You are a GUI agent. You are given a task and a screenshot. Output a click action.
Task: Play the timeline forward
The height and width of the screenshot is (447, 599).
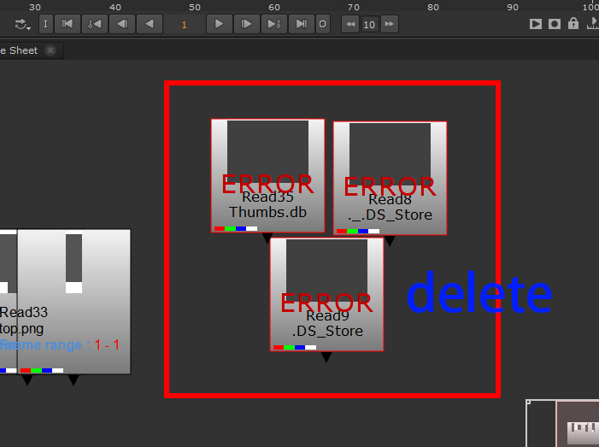(220, 24)
